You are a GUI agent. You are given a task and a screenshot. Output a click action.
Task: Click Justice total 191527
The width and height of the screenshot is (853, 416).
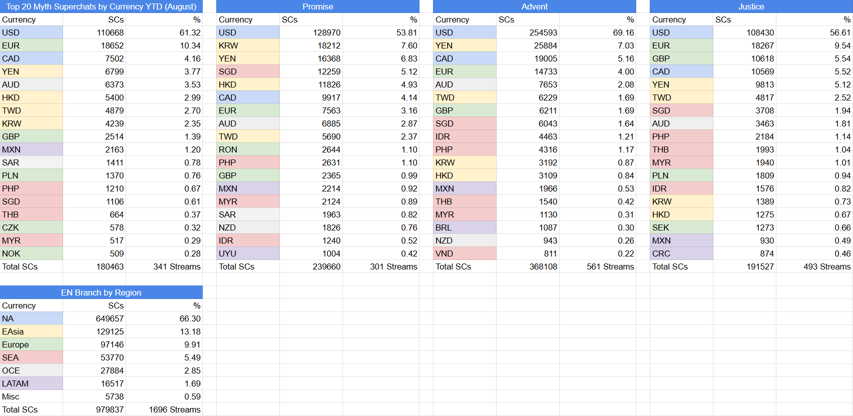click(x=745, y=266)
